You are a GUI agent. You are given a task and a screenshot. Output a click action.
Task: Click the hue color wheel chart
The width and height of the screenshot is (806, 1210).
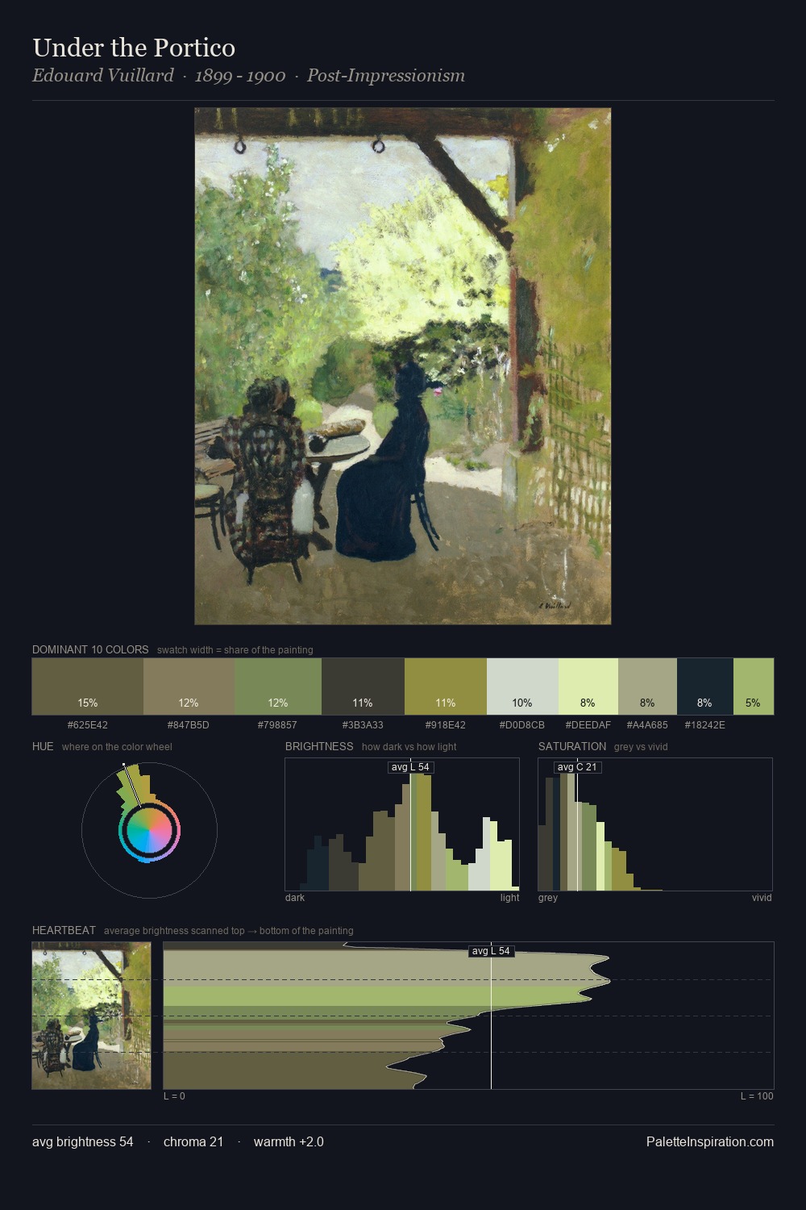tap(149, 830)
